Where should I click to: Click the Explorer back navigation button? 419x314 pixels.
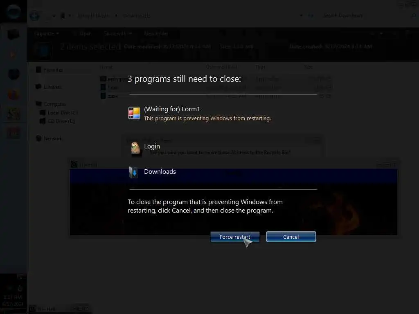click(x=34, y=16)
